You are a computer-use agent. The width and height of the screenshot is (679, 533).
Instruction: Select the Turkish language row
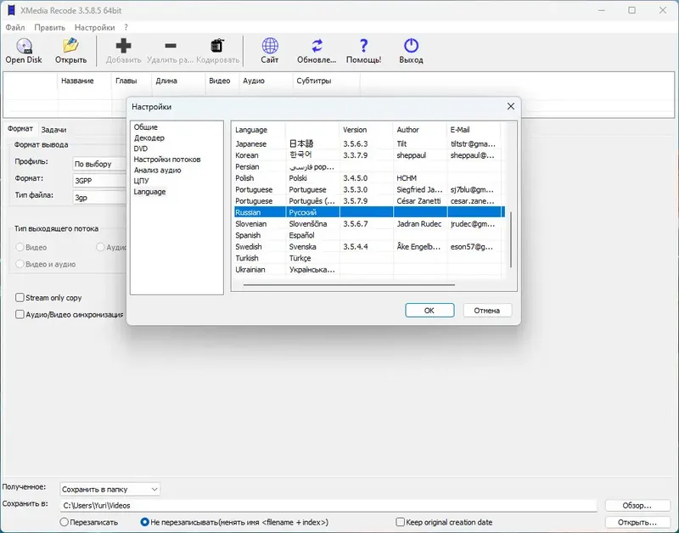tap(369, 258)
